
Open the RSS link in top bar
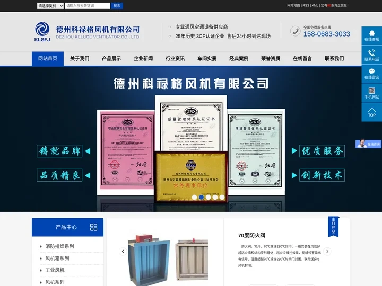(x=306, y=5)
